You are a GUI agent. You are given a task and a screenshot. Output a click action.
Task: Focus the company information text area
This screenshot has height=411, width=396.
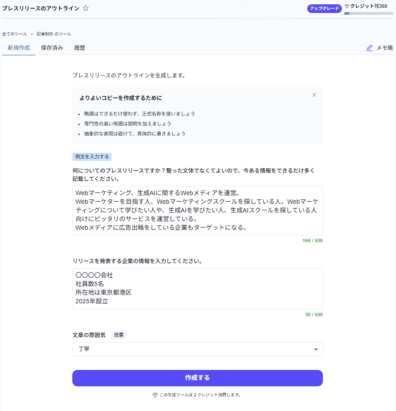point(197,289)
